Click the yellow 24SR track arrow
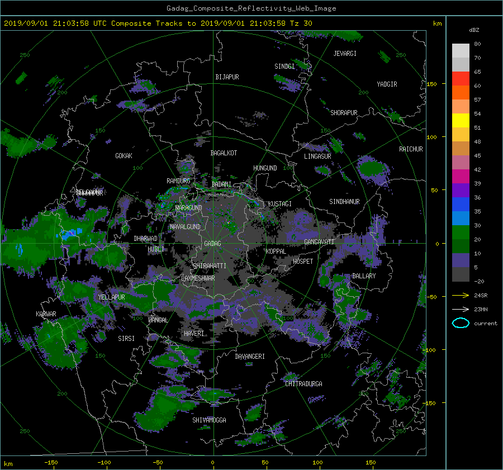This screenshot has width=503, height=470. click(461, 295)
